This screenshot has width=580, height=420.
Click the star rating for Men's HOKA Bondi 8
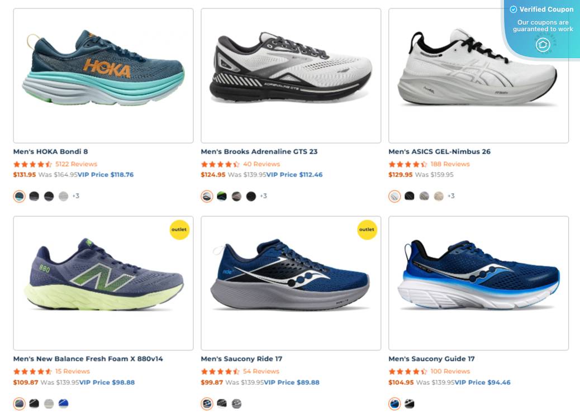(31, 164)
